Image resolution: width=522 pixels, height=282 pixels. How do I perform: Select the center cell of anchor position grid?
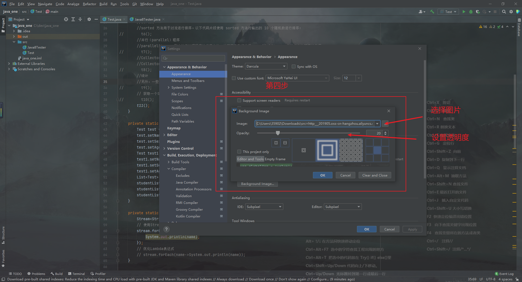pyautogui.click(x=377, y=150)
